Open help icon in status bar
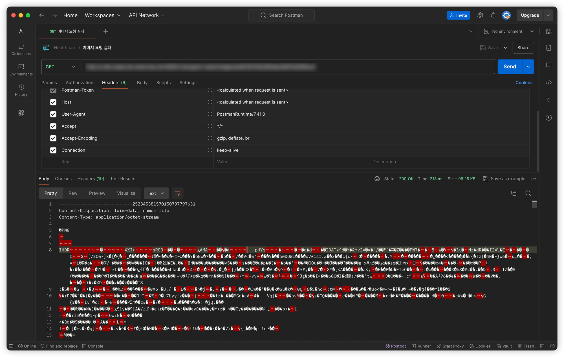Screen dimensions: 564x357 [x=552, y=346]
